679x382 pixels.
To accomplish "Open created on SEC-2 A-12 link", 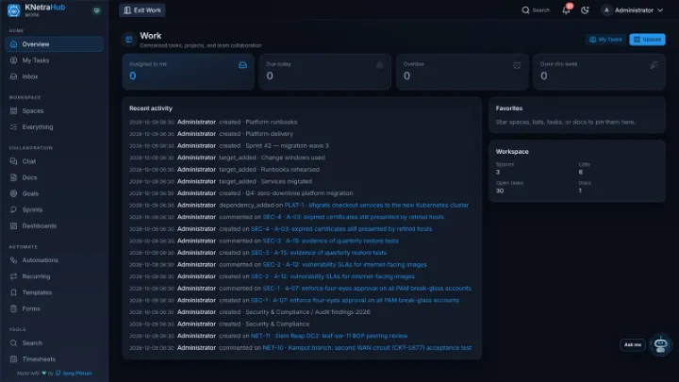I will (333, 276).
